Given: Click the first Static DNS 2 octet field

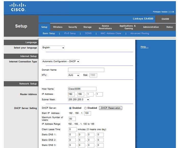Looking at the screenshot, I should coord(72,140).
